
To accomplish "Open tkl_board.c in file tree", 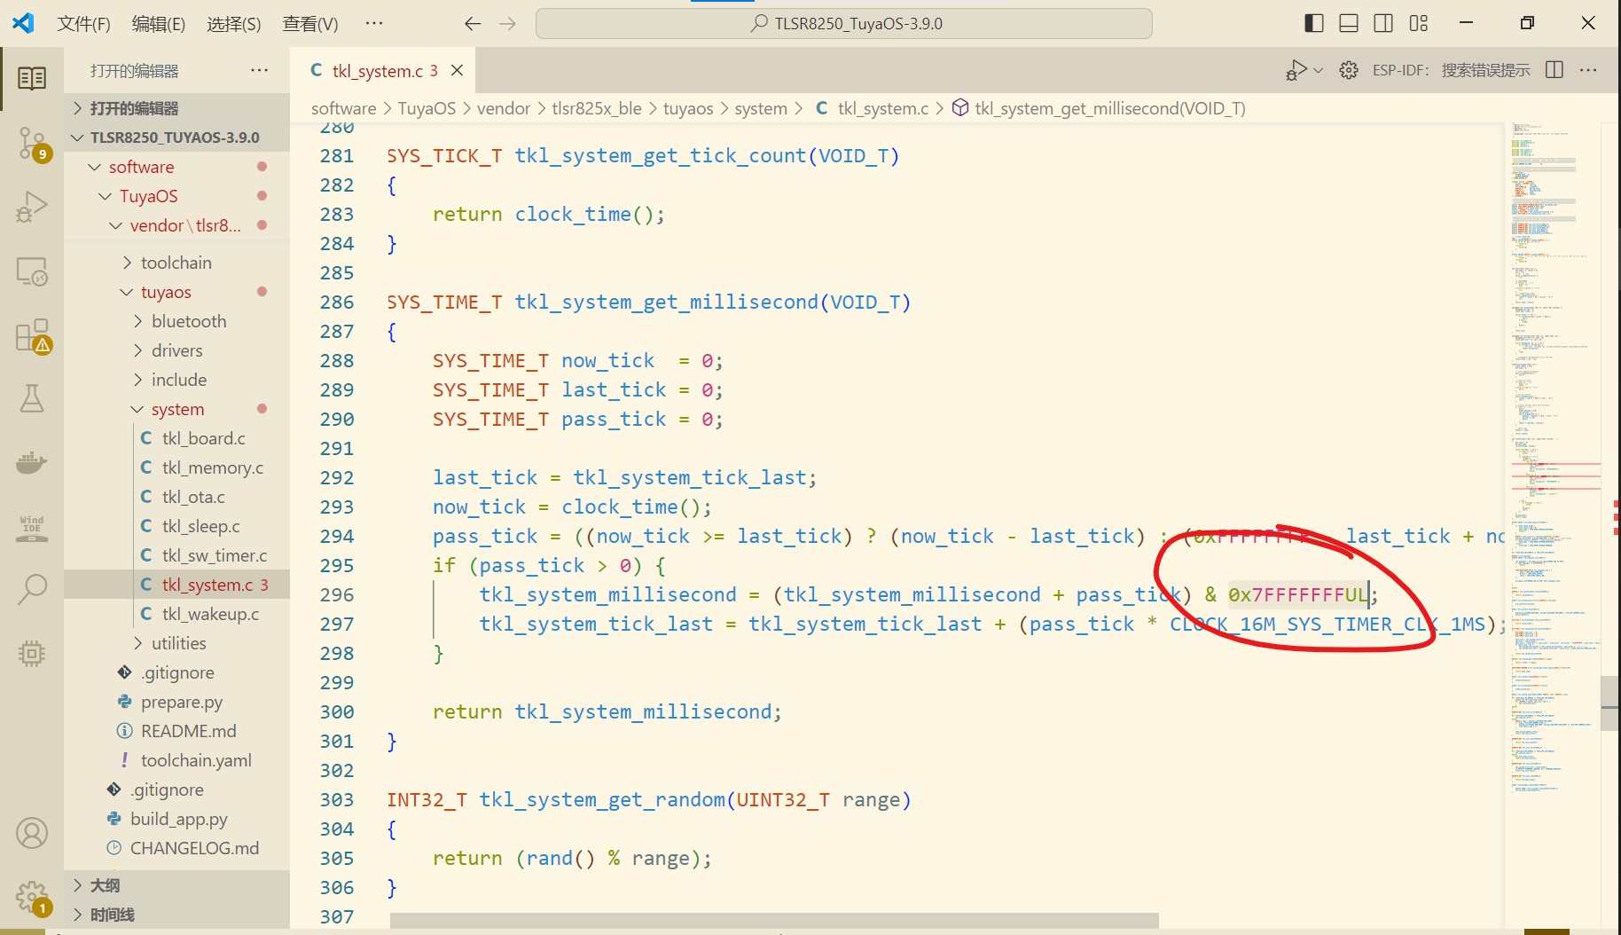I will pos(176,438).
